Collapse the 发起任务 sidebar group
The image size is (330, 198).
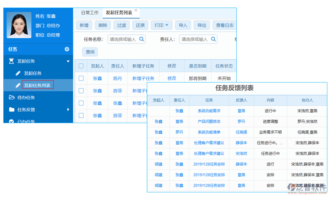pyautogui.click(x=68, y=61)
